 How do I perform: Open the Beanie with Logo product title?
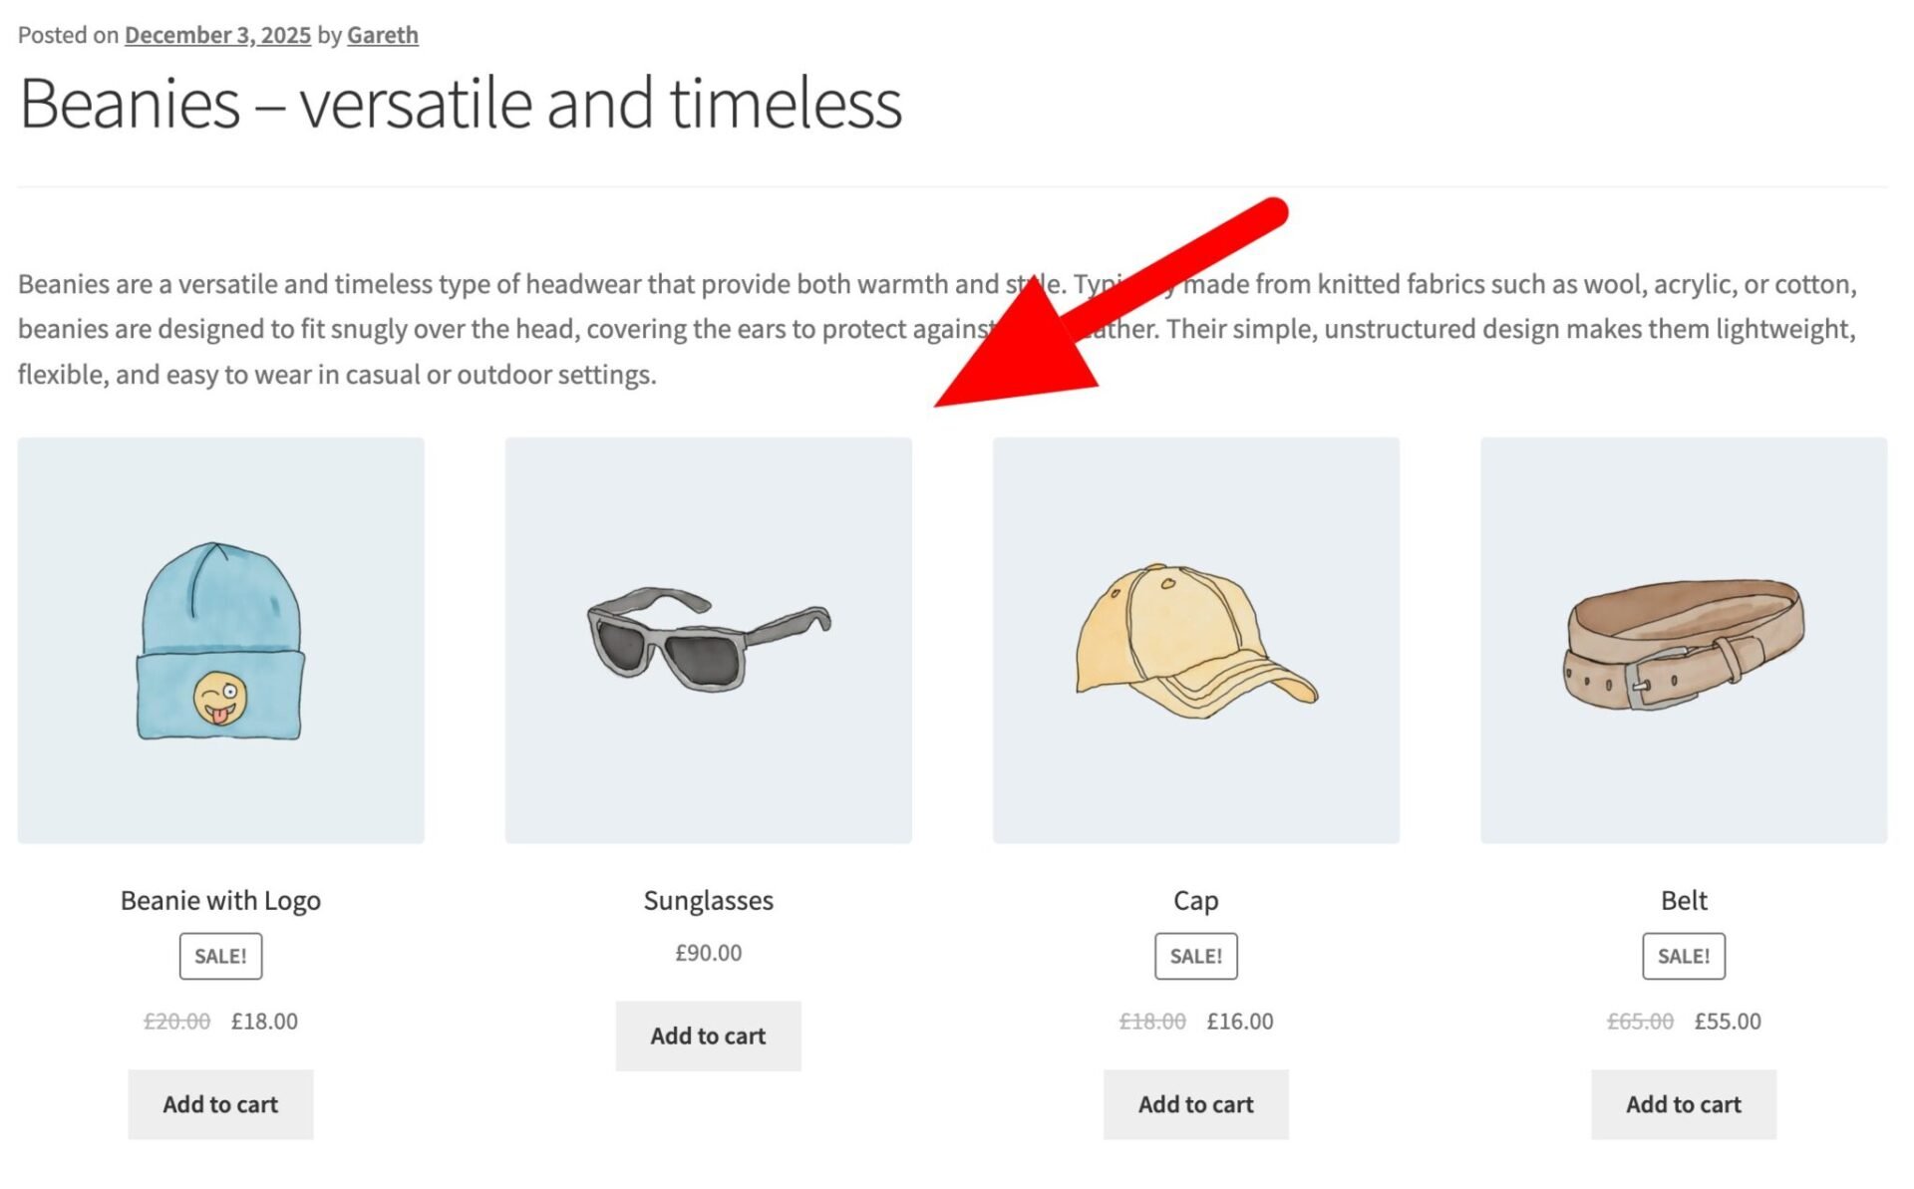pyautogui.click(x=220, y=900)
